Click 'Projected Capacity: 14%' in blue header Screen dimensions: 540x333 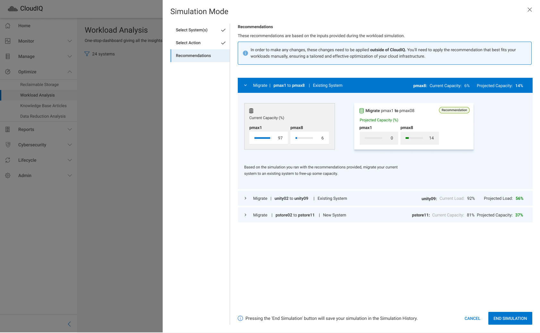click(500, 86)
